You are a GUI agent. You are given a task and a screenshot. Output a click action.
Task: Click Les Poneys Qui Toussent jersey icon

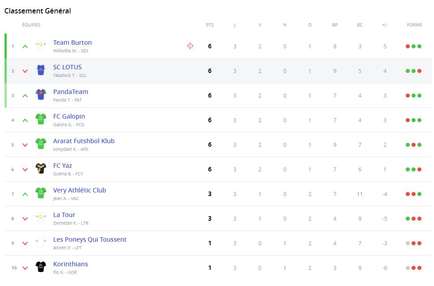(x=41, y=243)
